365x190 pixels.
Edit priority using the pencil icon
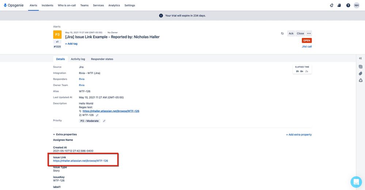pyautogui.click(x=104, y=121)
